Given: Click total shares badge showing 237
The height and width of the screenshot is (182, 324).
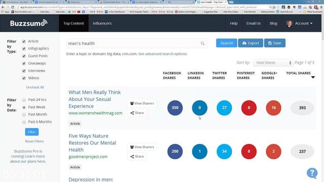Looking at the screenshot, I should tap(302, 152).
